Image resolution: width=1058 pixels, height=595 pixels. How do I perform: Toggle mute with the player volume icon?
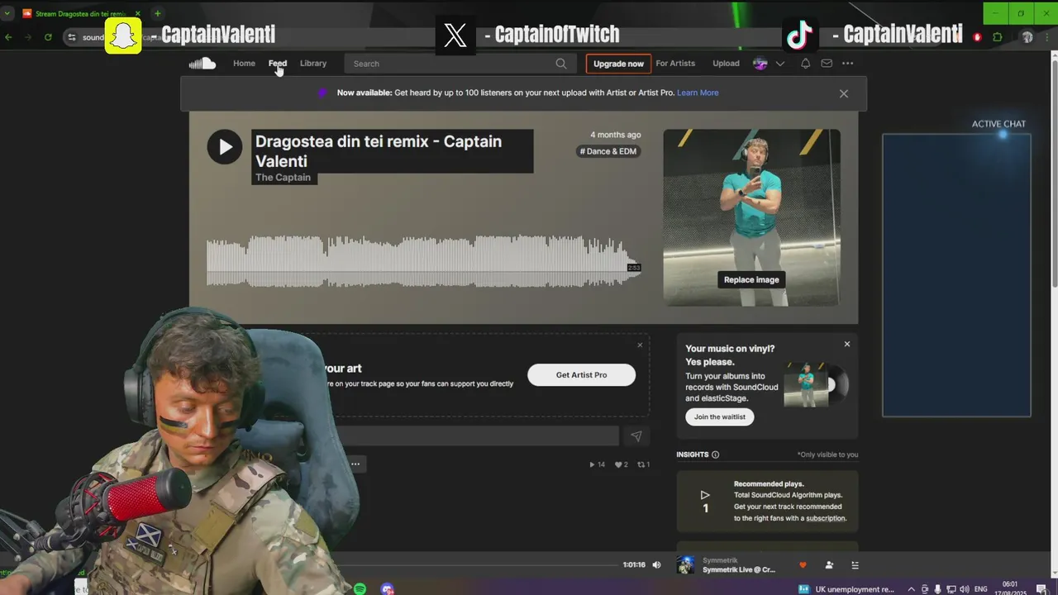(x=656, y=565)
